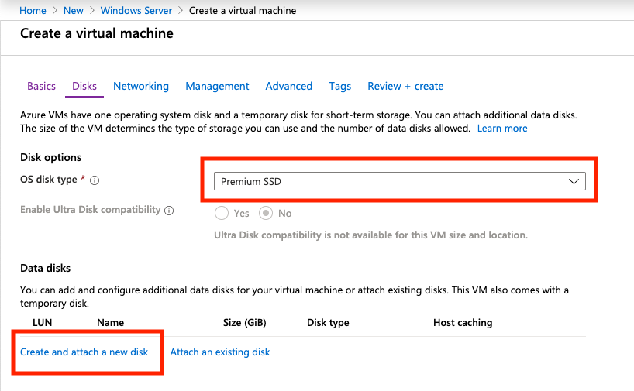
Task: Click Windows Server in the breadcrumb
Action: click(136, 11)
